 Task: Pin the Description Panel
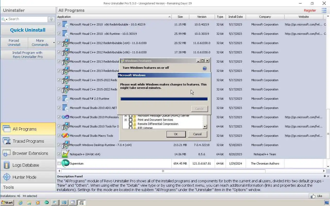tap(324, 176)
